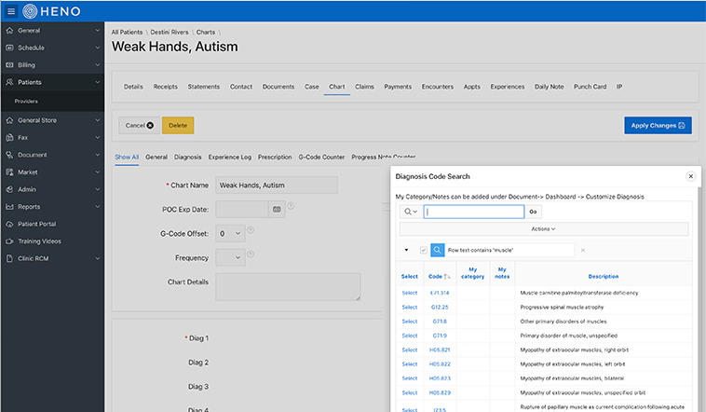Click help icon beside G-Code Offset
The image size is (706, 412).
pos(251,230)
